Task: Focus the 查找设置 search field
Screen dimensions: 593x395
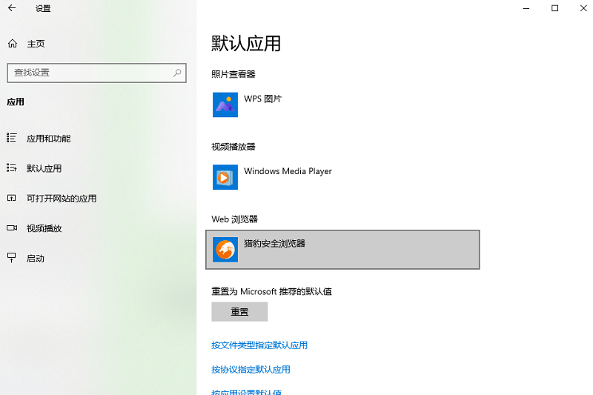Action: pos(96,73)
